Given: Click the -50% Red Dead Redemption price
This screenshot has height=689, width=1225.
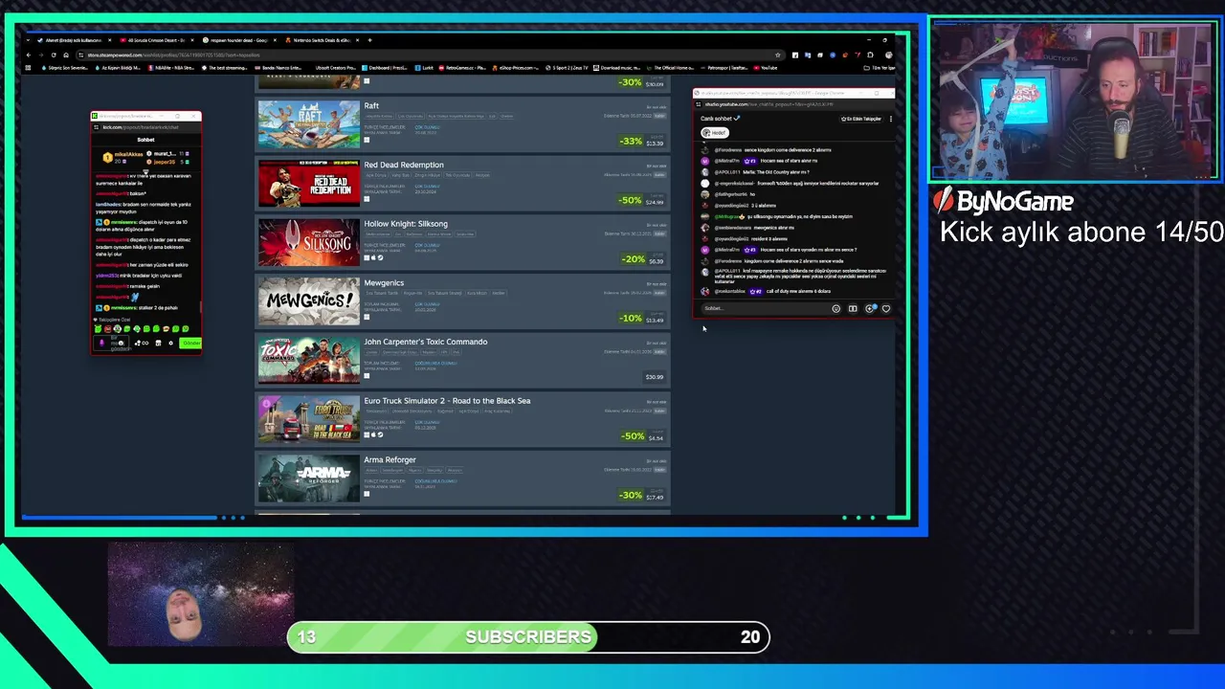Looking at the screenshot, I should tap(641, 201).
